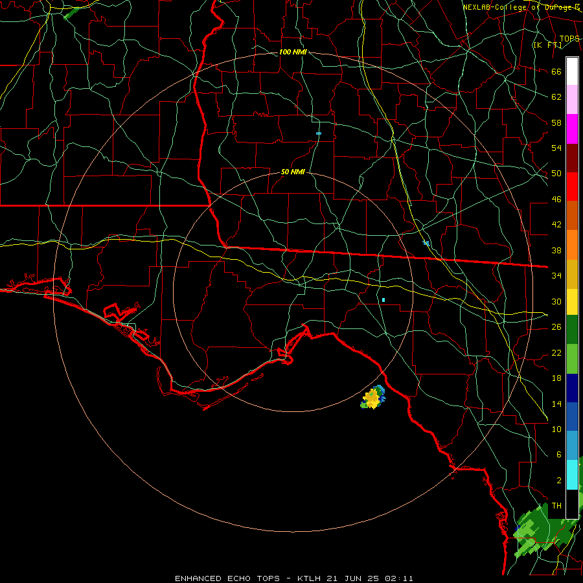Click the legend value 30

[556, 301]
